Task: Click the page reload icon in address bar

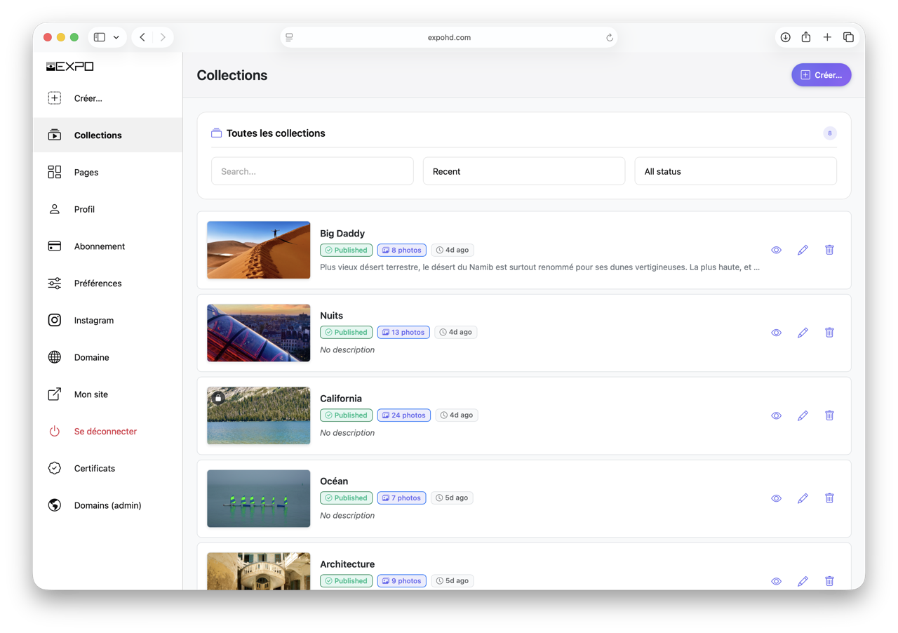Action: coord(610,38)
